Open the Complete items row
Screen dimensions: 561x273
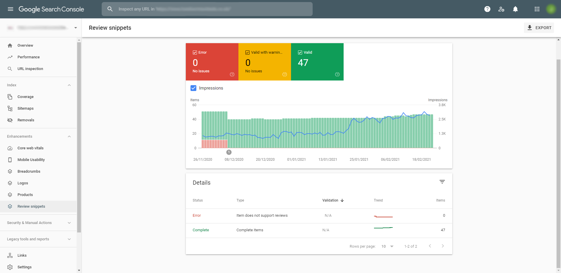pos(319,230)
